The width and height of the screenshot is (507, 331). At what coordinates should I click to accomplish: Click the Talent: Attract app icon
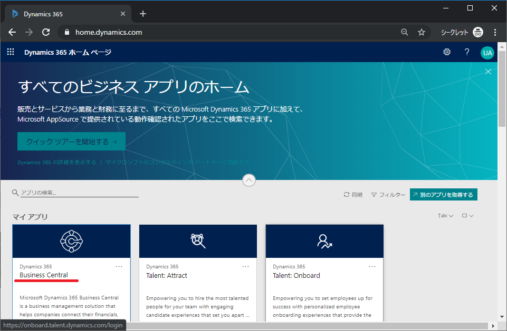pos(198,241)
